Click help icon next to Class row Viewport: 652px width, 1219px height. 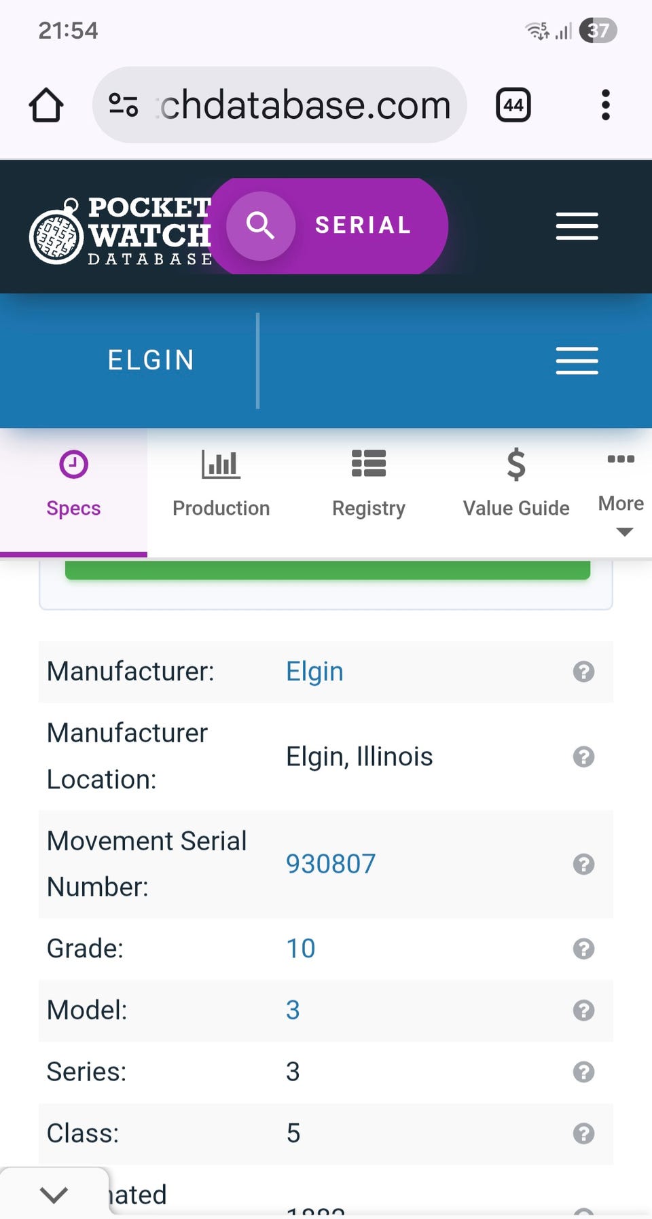[x=583, y=1133]
